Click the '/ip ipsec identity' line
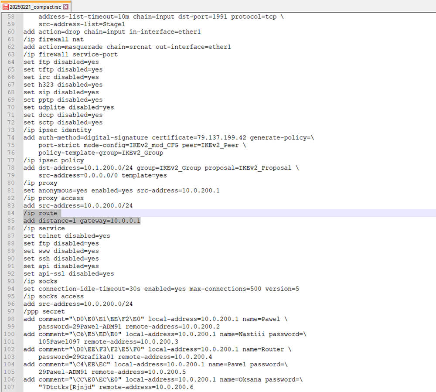The image size is (436, 392). tap(57, 130)
